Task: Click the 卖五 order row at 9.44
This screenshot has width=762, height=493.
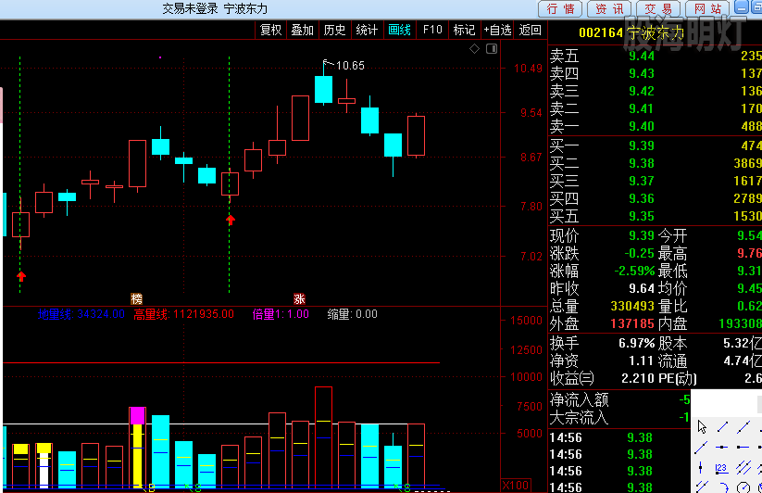Action: [x=656, y=56]
